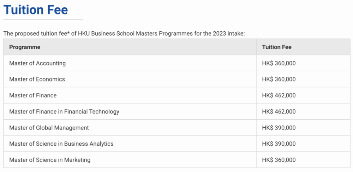Click the asterisk after 'tuition fee'
Viewport: 353px width, 172px height.
(x=68, y=33)
